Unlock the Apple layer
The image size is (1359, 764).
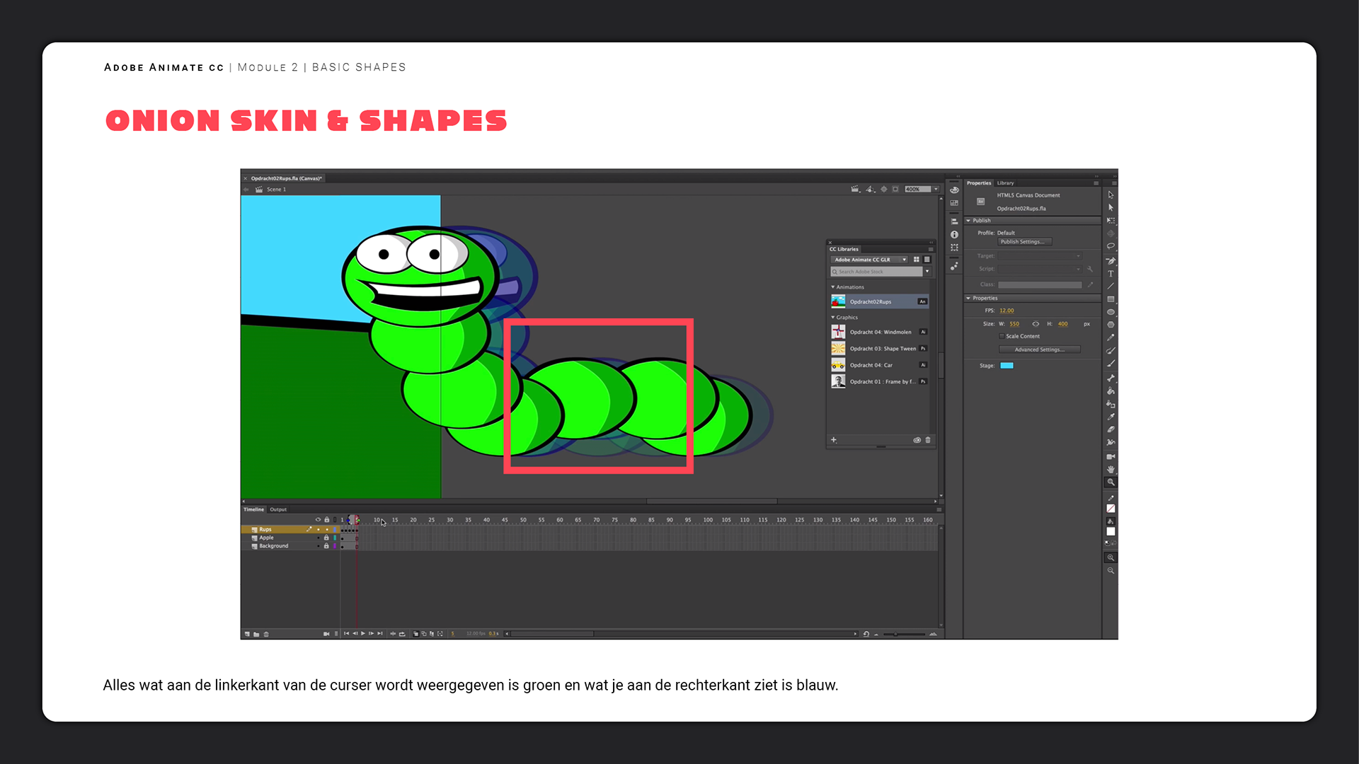click(326, 538)
